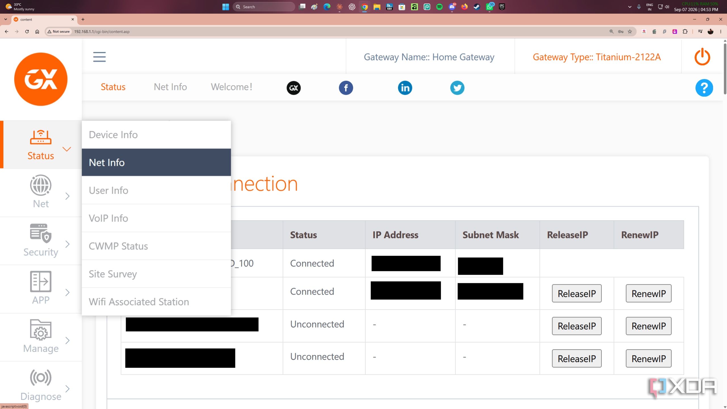Click the black GX social icon
This screenshot has height=409, width=727.
[x=294, y=88]
